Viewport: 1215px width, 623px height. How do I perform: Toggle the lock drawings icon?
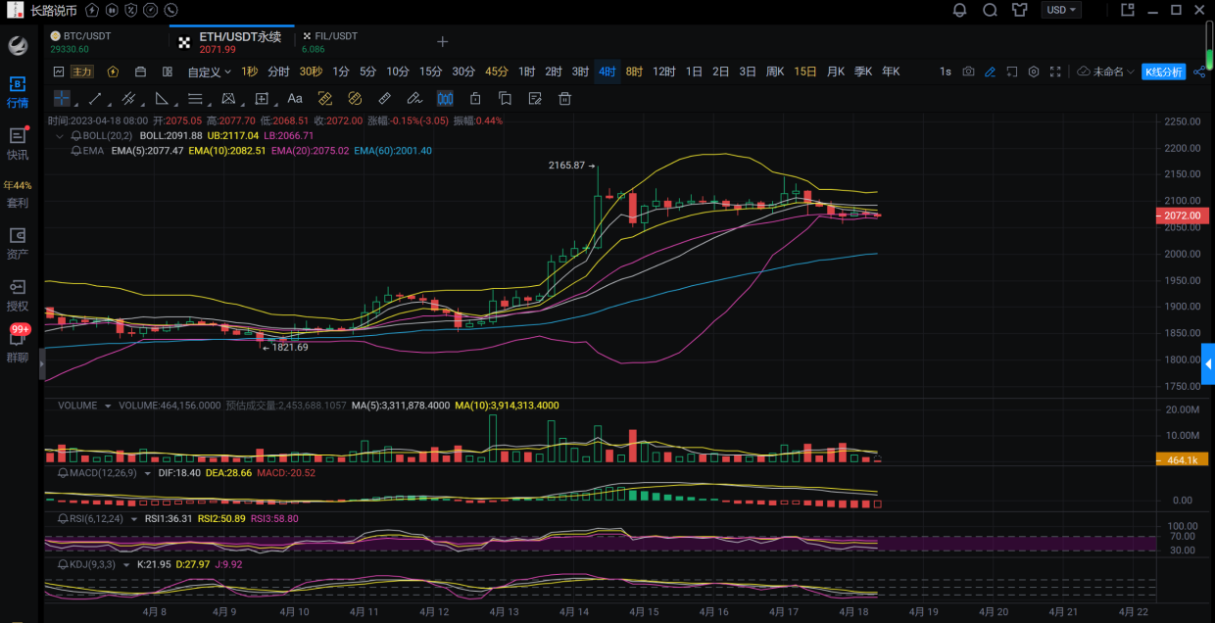(475, 98)
